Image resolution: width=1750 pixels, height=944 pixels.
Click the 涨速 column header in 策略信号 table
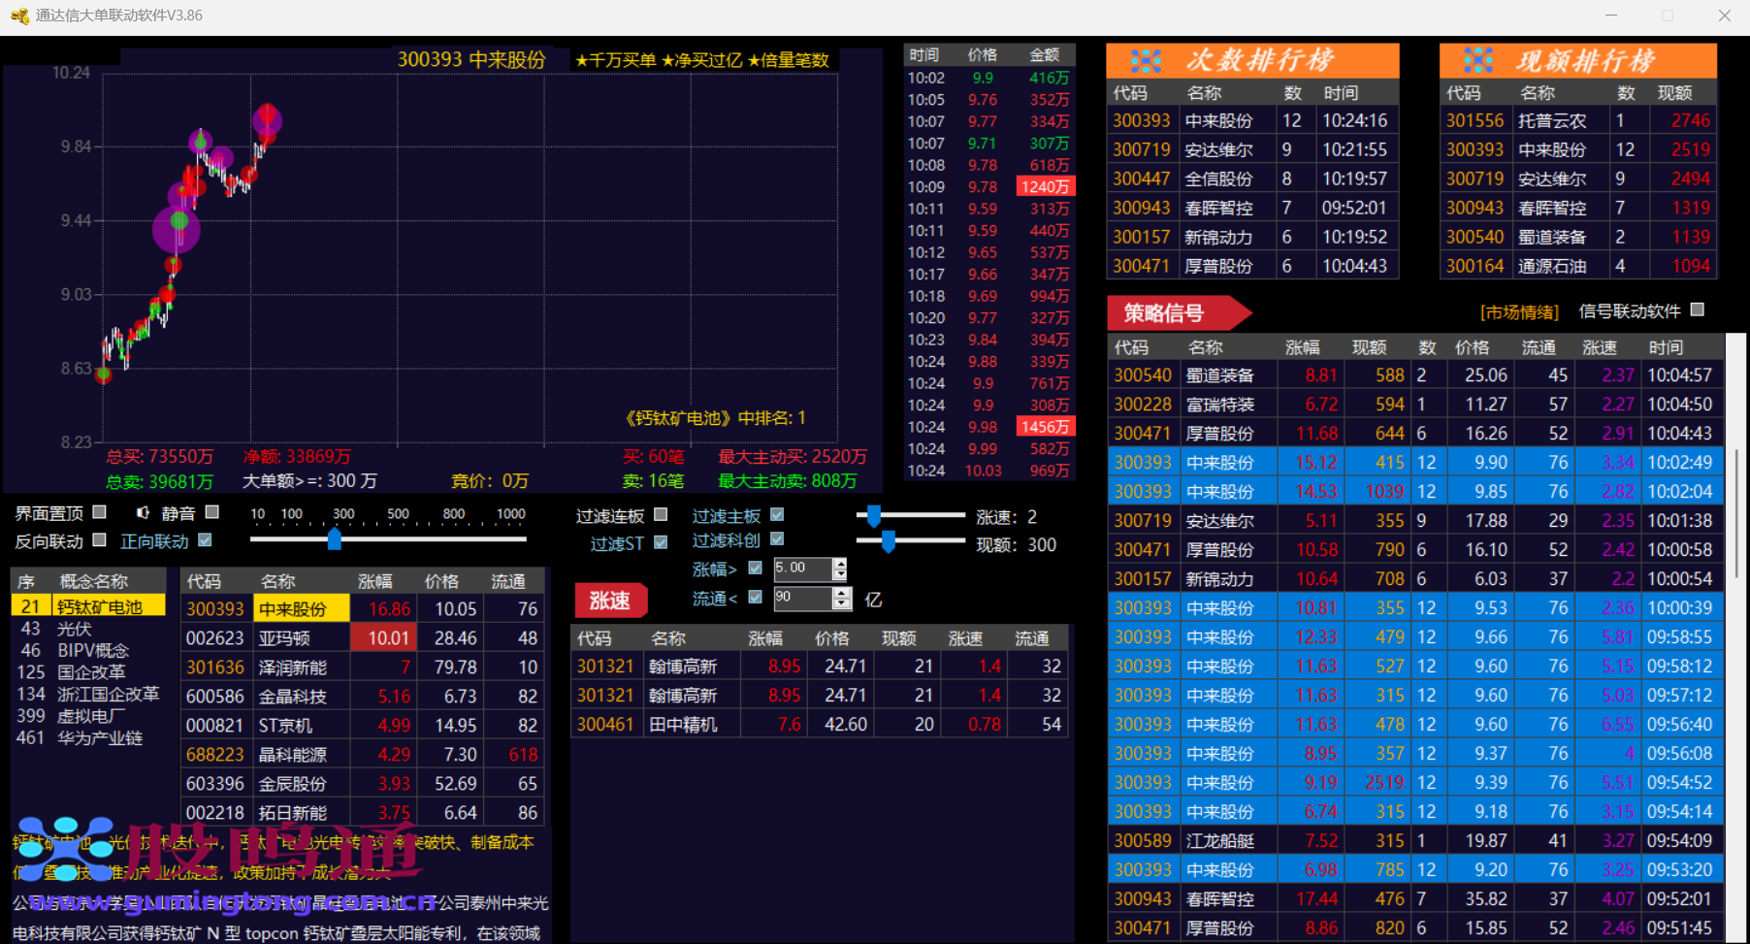(x=1599, y=347)
